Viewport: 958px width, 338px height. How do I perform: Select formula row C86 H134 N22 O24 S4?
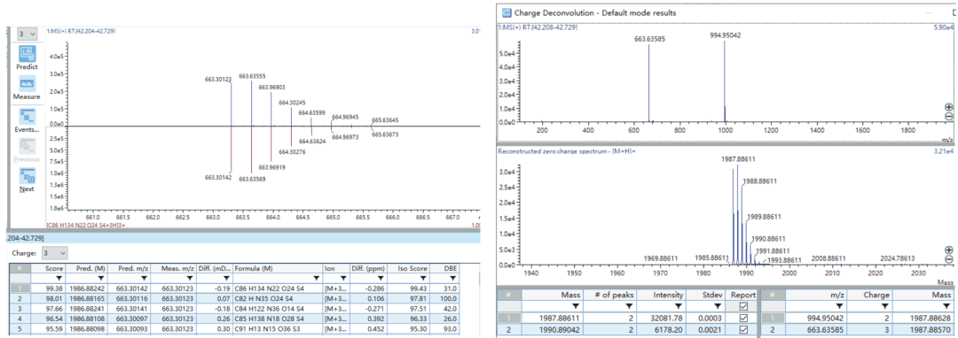pos(279,288)
